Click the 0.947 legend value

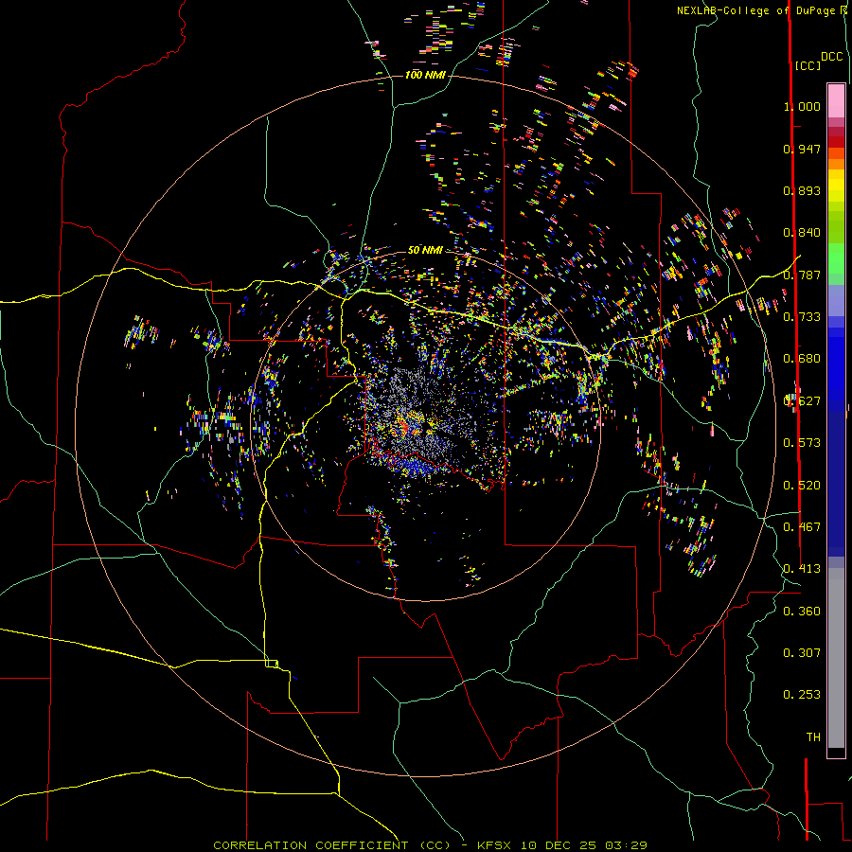[x=802, y=149]
